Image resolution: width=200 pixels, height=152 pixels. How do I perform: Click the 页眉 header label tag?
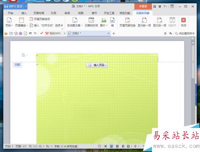pyautogui.click(x=17, y=65)
